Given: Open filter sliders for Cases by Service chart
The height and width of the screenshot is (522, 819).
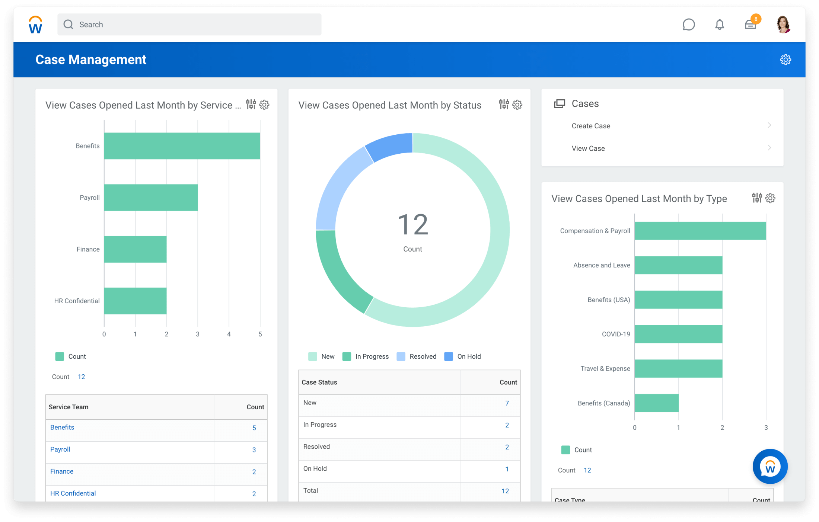Looking at the screenshot, I should pos(251,105).
